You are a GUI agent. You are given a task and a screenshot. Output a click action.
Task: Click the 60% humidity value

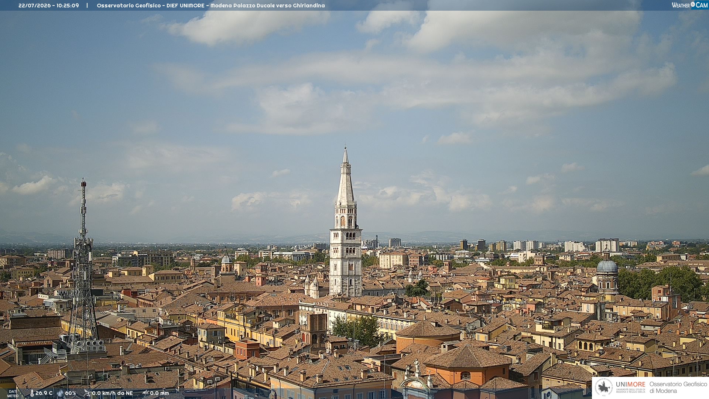[x=71, y=393]
